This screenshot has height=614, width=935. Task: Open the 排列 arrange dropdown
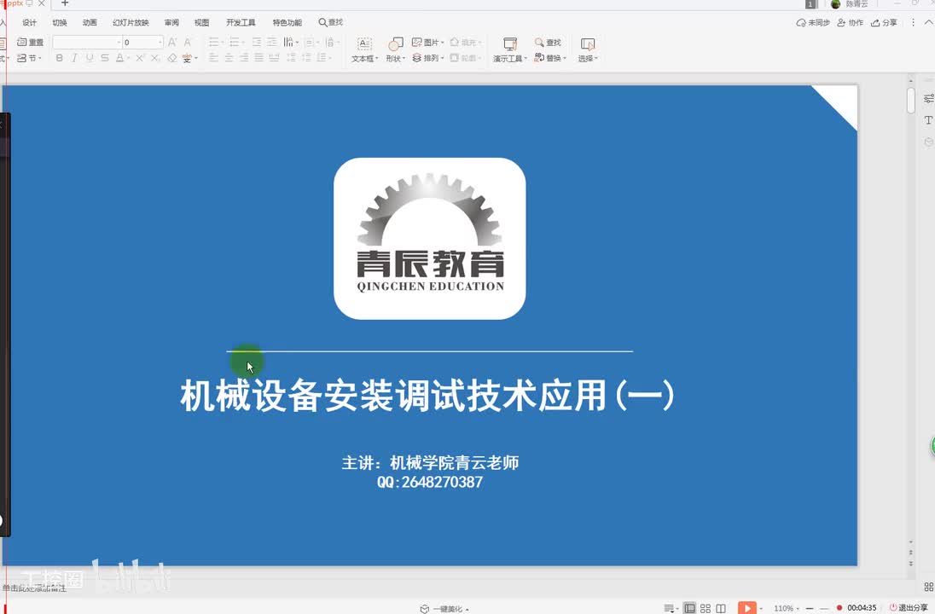click(428, 58)
